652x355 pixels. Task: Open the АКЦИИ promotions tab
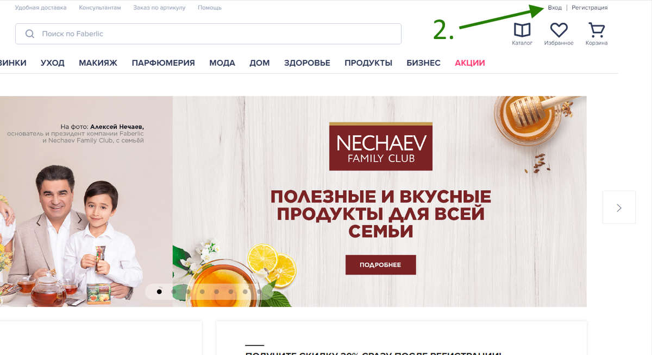(x=470, y=63)
